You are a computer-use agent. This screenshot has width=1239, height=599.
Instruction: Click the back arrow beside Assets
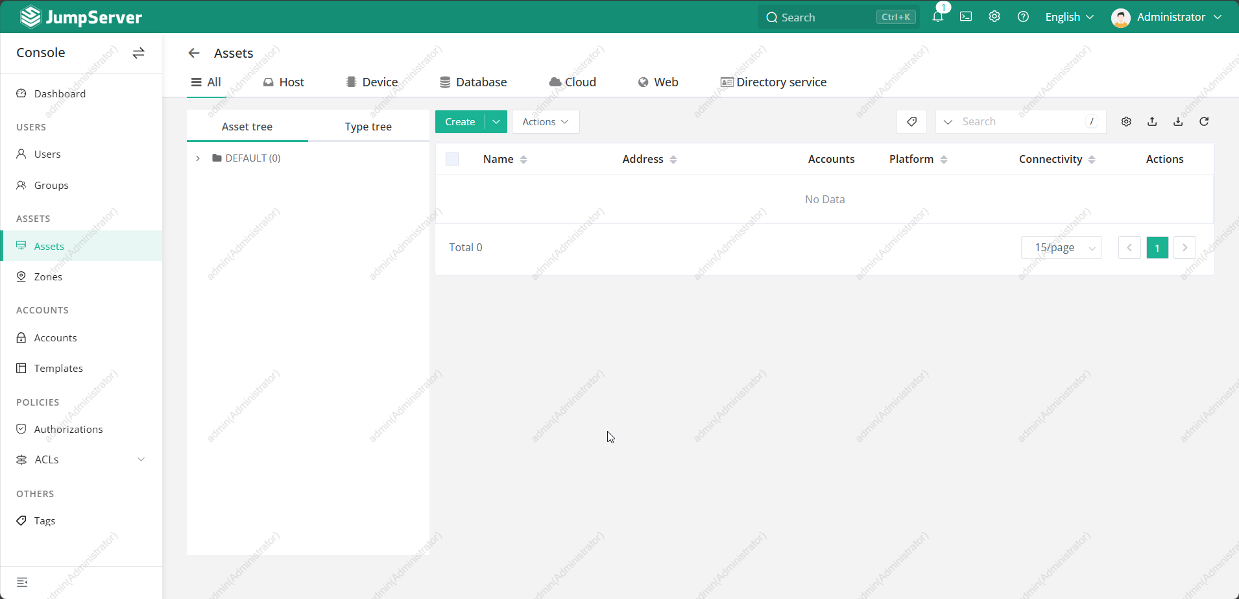194,53
